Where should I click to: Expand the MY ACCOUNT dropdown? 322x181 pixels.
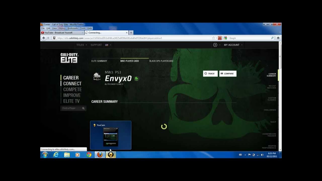tap(233, 45)
